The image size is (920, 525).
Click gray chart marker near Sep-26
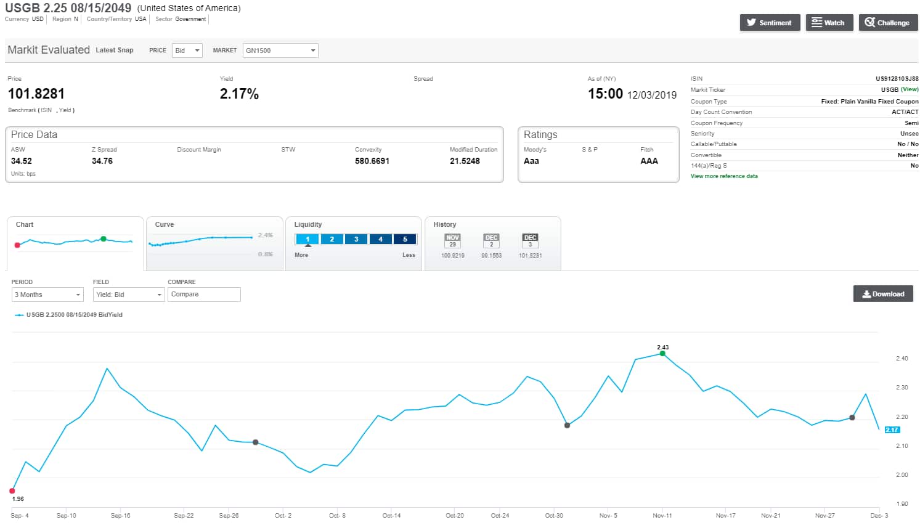pos(256,442)
